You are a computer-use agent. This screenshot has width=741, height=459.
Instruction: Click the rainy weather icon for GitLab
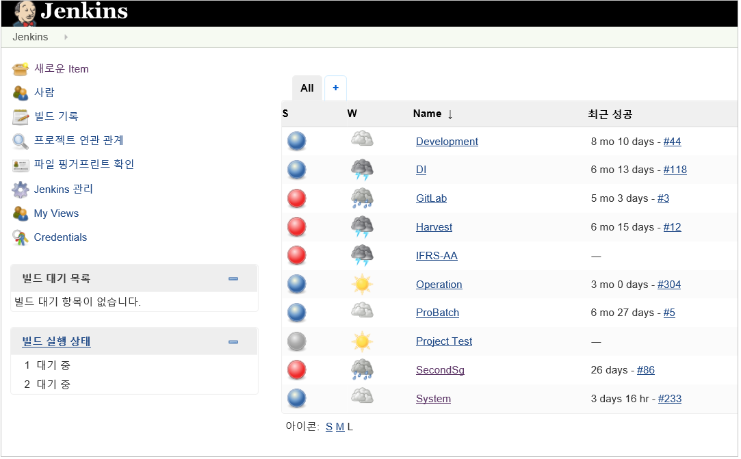(362, 198)
